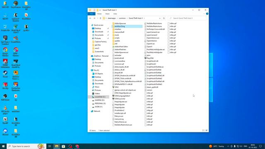This screenshot has width=265, height=149.
Task: Open the File tab
Action: click(92, 14)
